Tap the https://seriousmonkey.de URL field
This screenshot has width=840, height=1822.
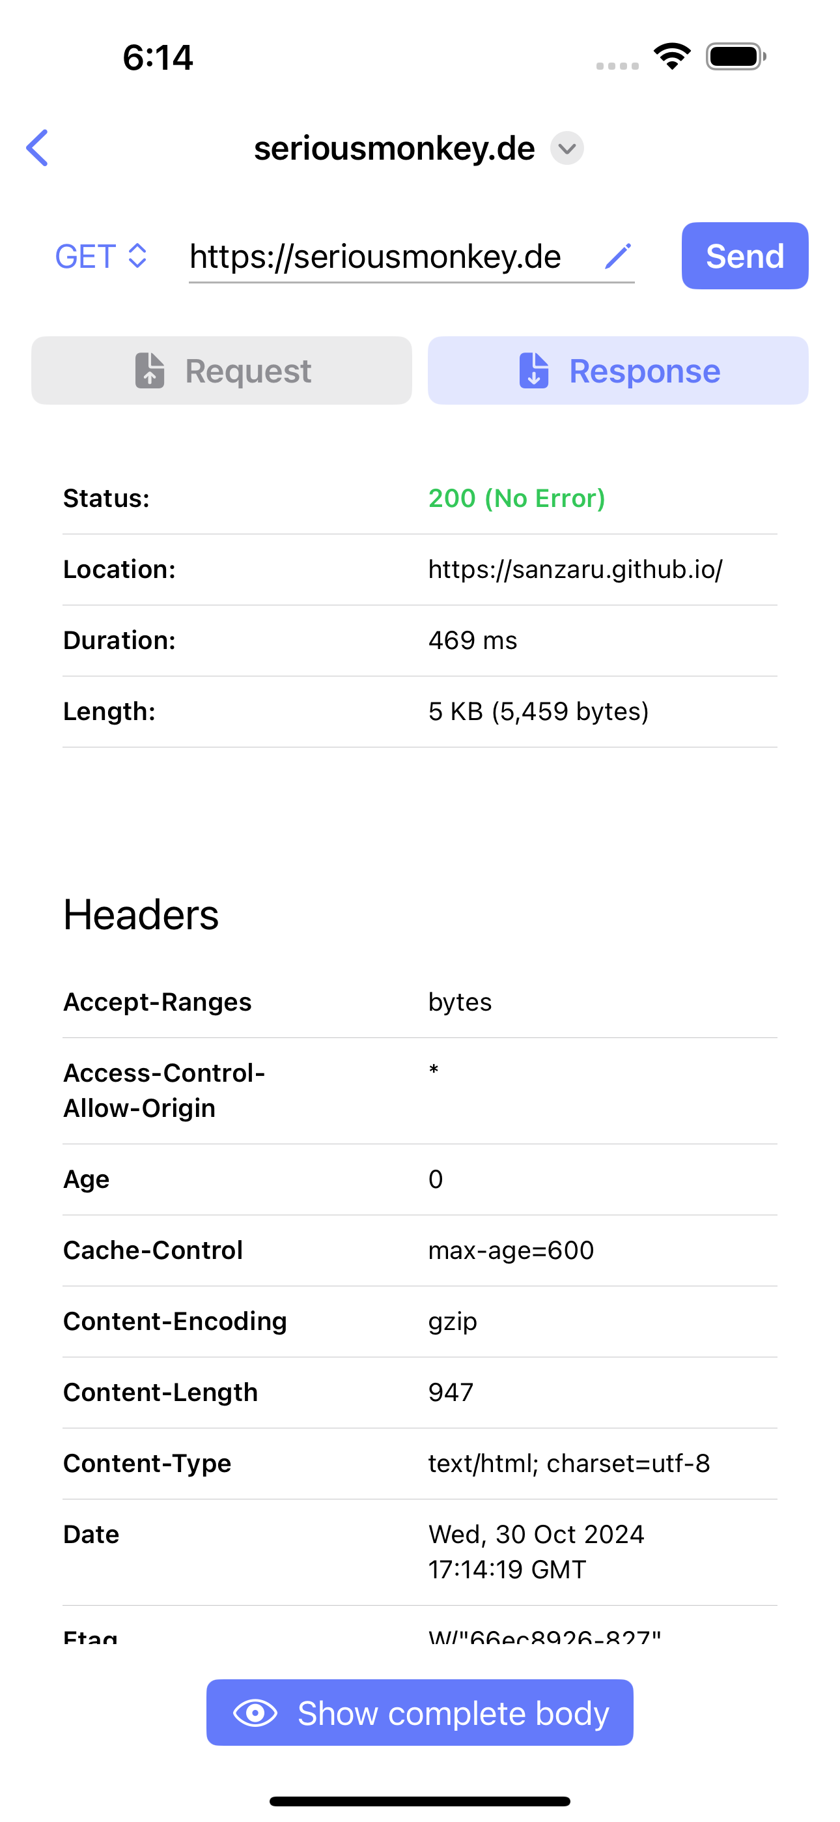click(412, 256)
